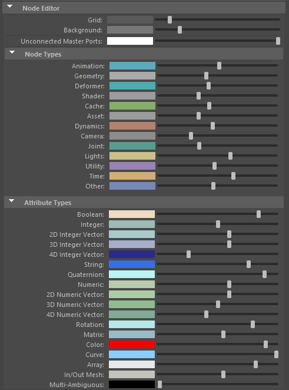This screenshot has height=390, width=289.
Task: Collapse the Attribute Types section
Action: 11,201
